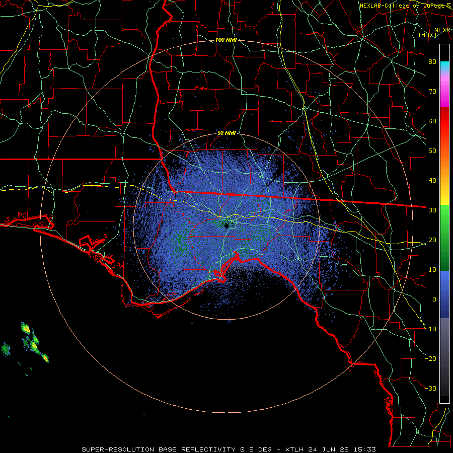
Task: Click the 70 dBZ label on the scale
Action: [432, 91]
